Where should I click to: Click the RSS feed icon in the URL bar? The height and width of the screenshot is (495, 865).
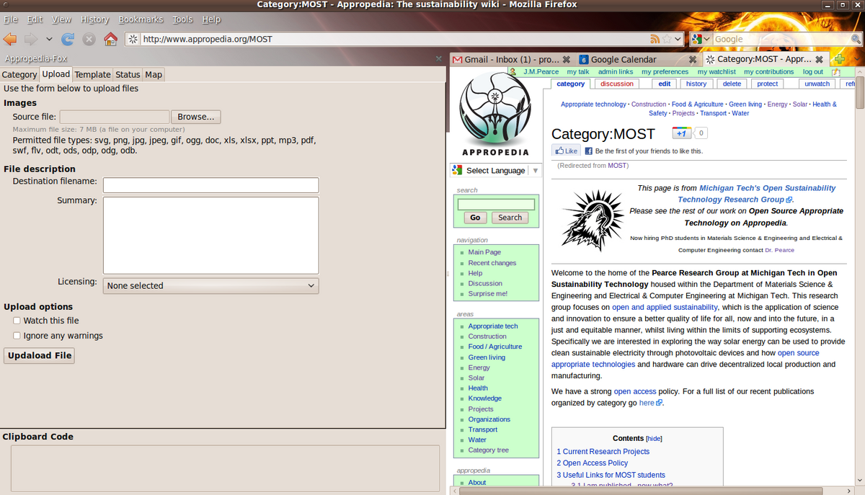(655, 39)
